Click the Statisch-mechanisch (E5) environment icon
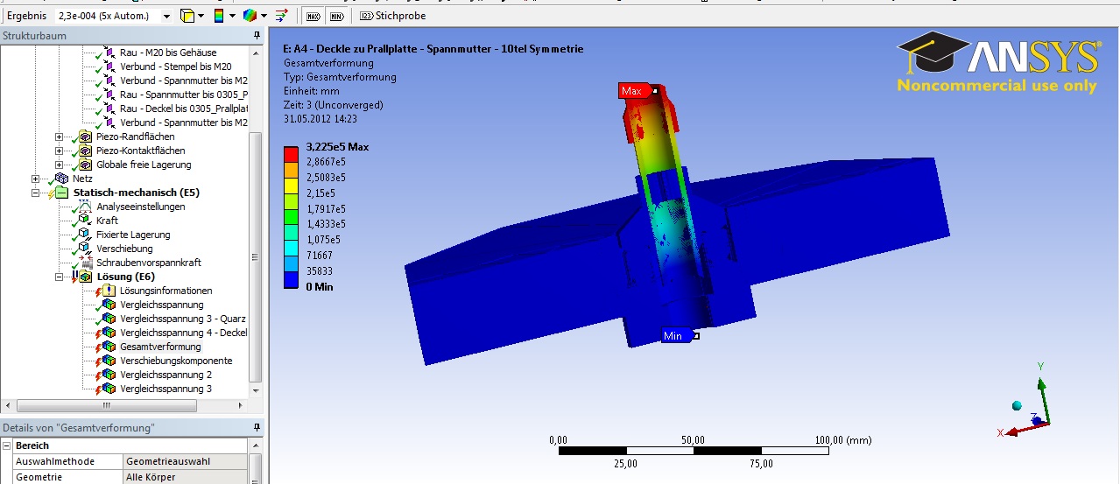The width and height of the screenshot is (1120, 484). coord(61,193)
